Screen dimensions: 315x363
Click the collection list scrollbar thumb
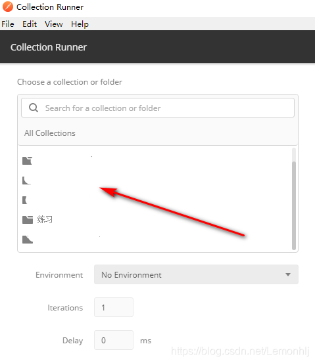tap(294, 205)
